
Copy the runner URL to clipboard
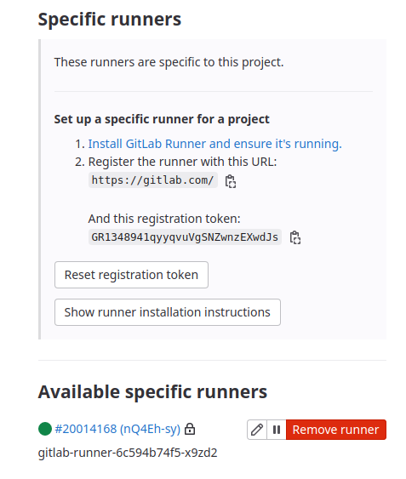point(230,181)
